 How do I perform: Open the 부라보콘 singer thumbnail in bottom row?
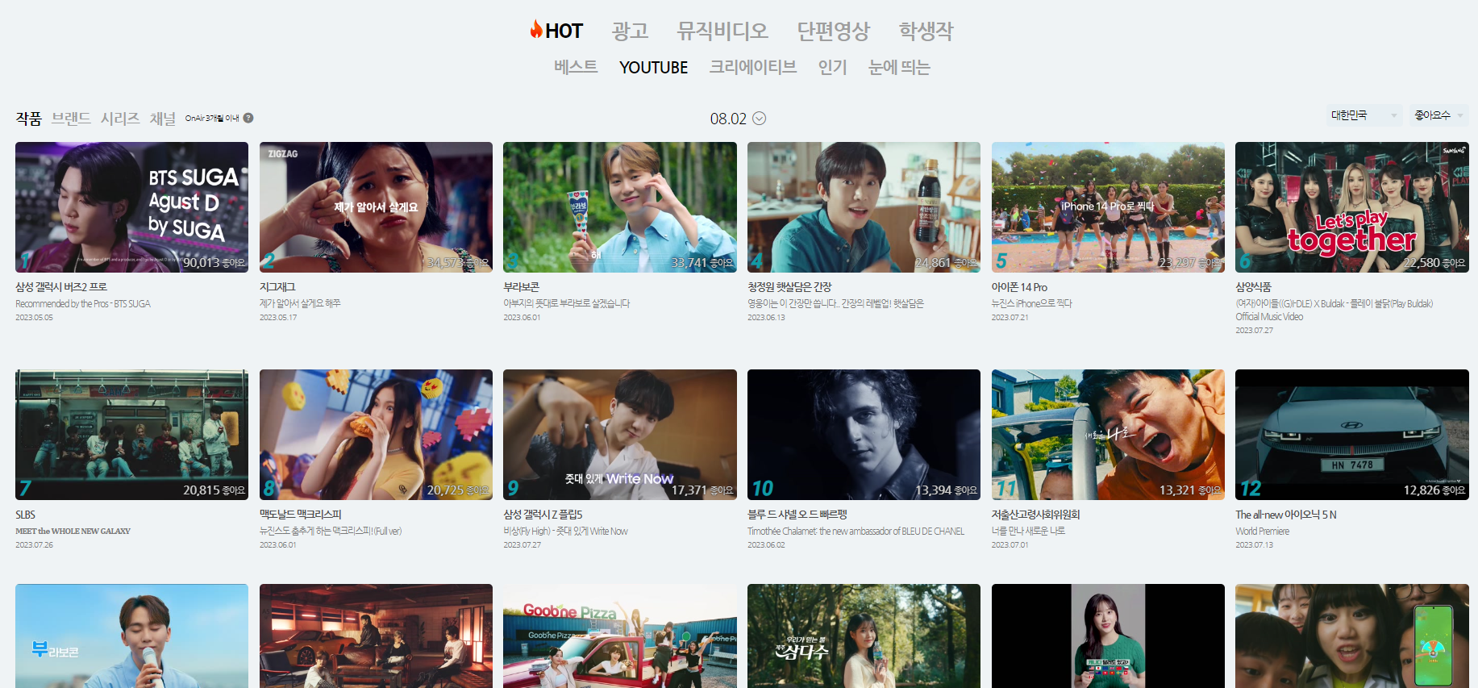click(x=131, y=636)
